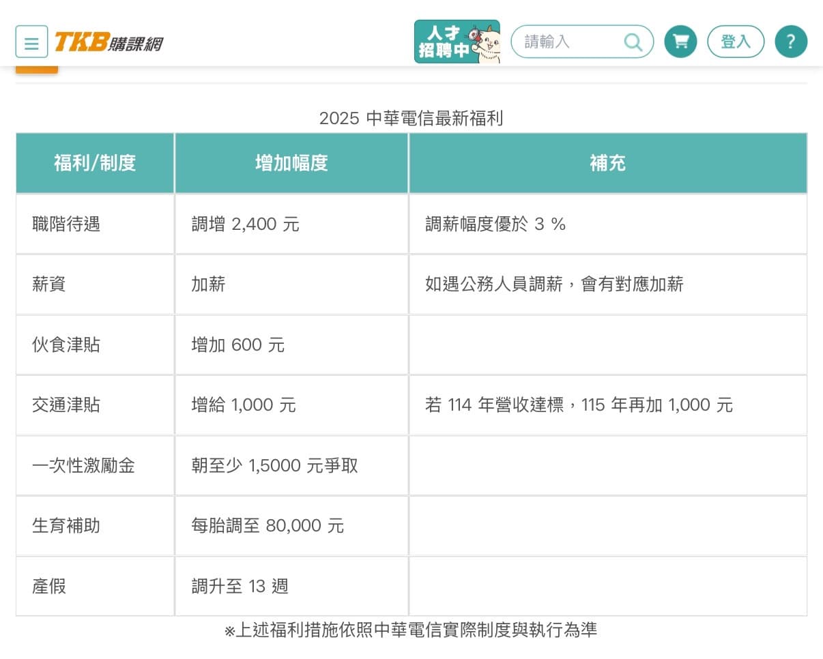
Task: Click the 登入 login button
Action: [736, 42]
